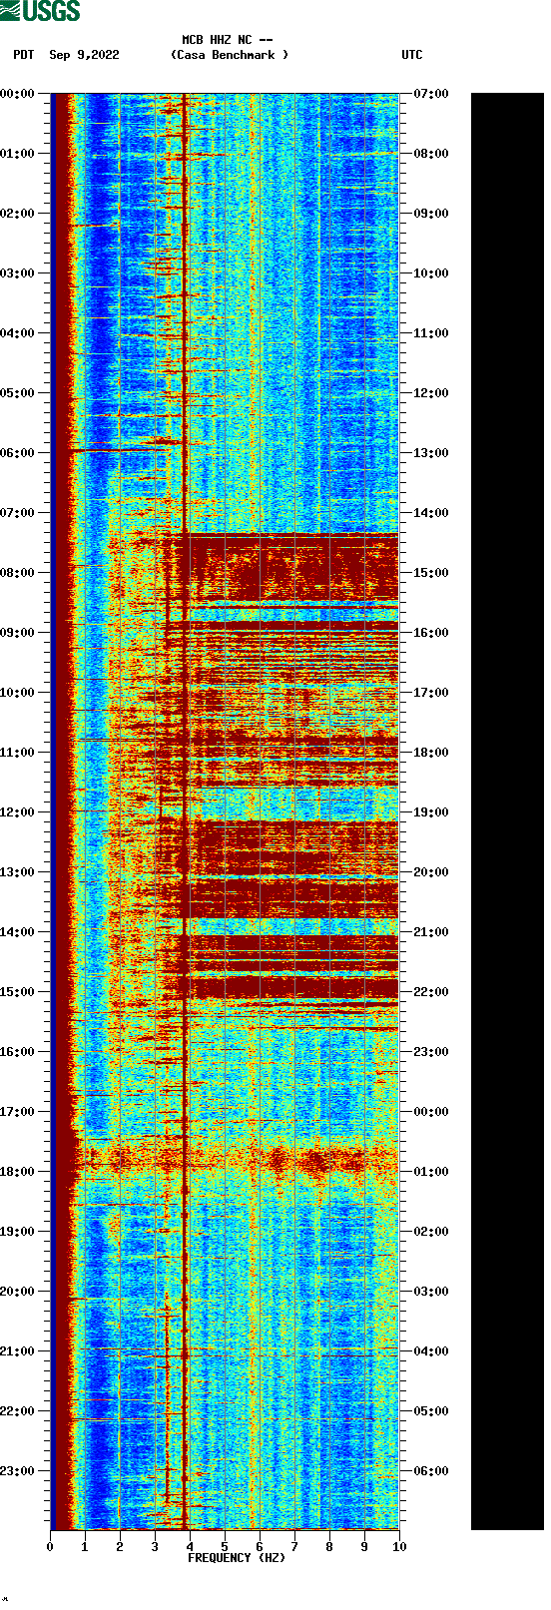The image size is (551, 1610).
Task: Click the 'UTC' timezone label
Action: pyautogui.click(x=412, y=55)
